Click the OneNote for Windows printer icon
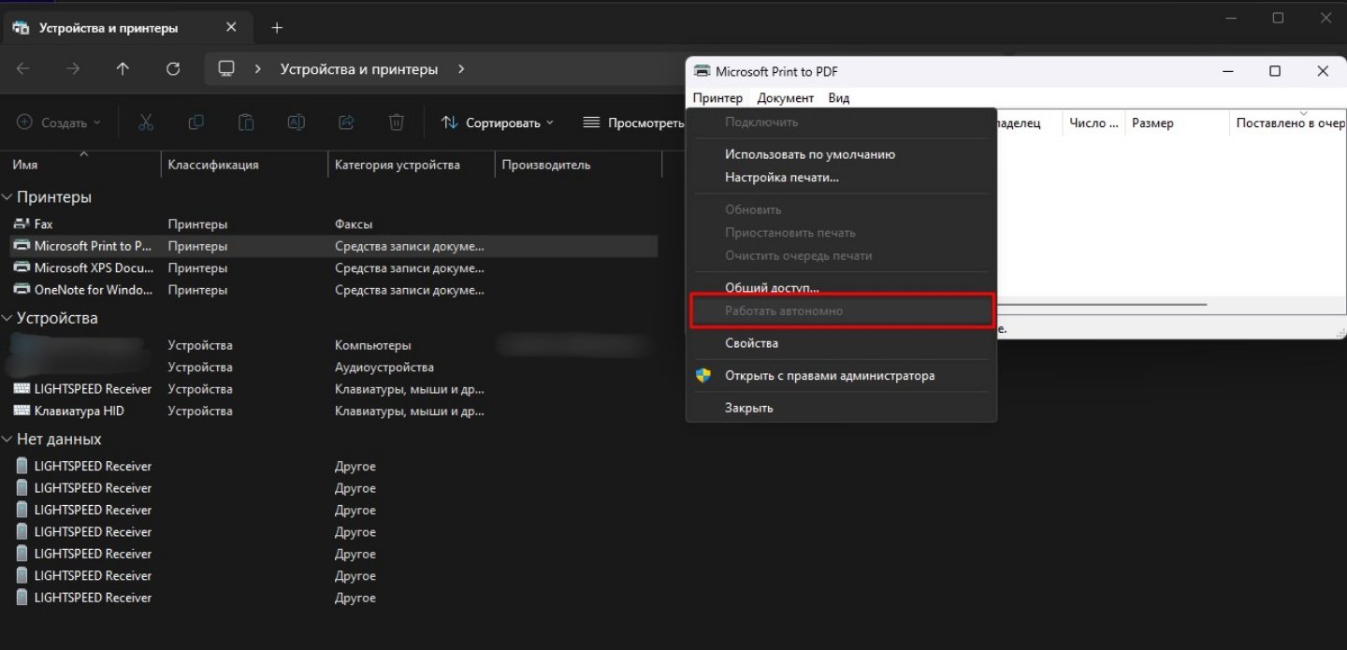Image resolution: width=1347 pixels, height=650 pixels. [x=22, y=290]
